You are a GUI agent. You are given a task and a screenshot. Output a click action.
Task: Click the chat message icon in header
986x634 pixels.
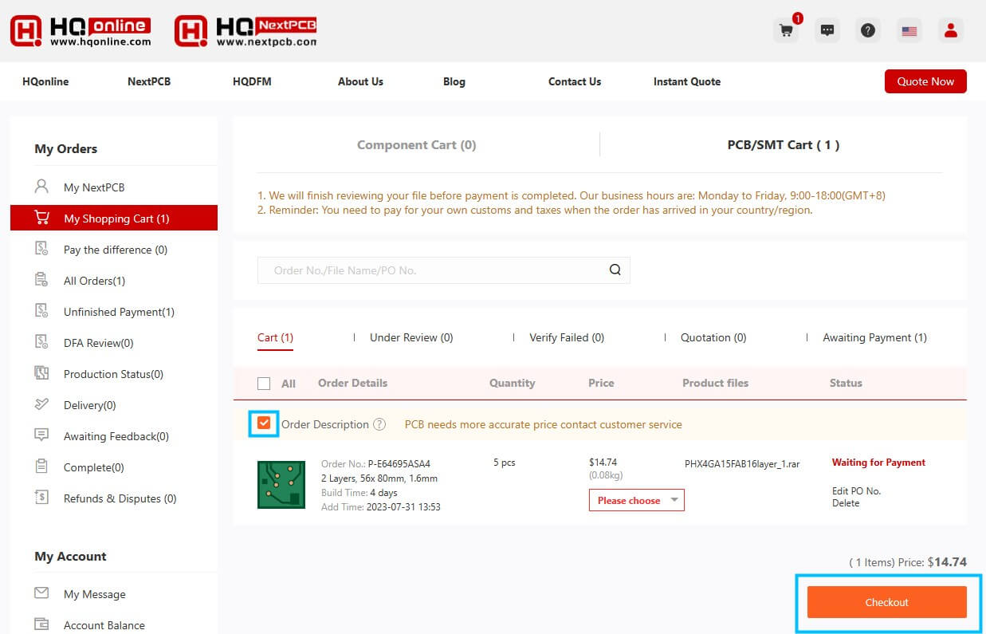[x=827, y=30]
